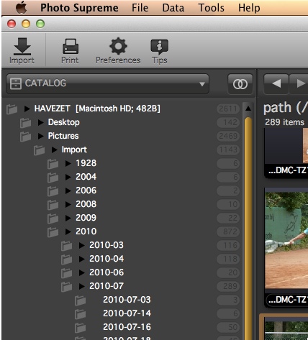Viewport: 308px width, 340px height.
Task: Toggle disclosure triangle of Import tree row
Action: [55, 150]
